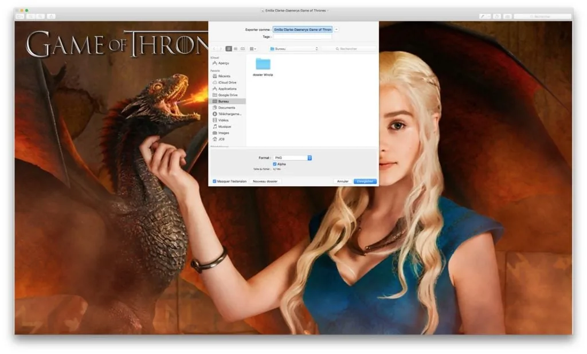Click the Rechercher search field in dialog
The height and width of the screenshot is (354, 587).
pyautogui.click(x=349, y=49)
